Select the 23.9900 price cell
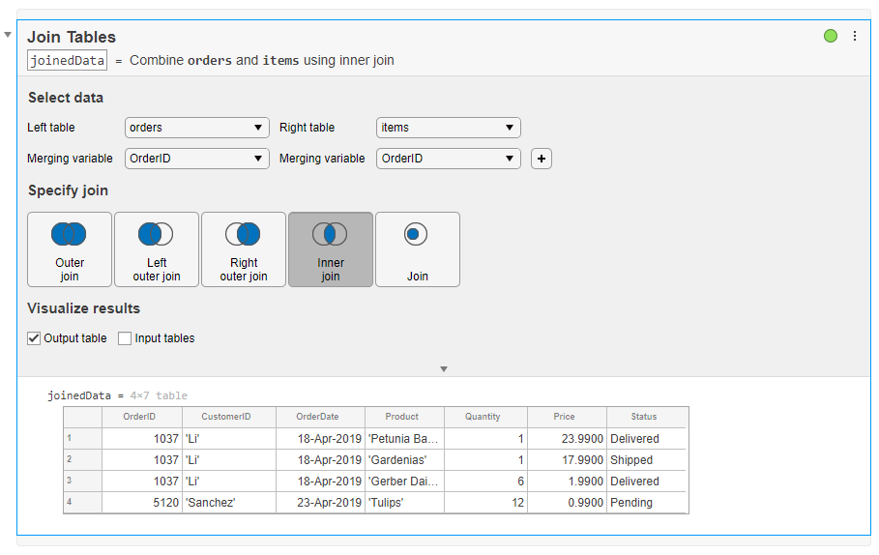The height and width of the screenshot is (555, 879). (567, 439)
